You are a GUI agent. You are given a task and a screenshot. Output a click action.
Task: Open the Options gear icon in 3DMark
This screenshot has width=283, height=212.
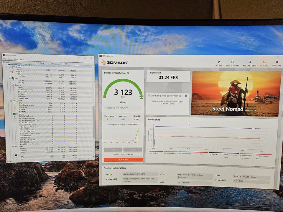coord(277,62)
